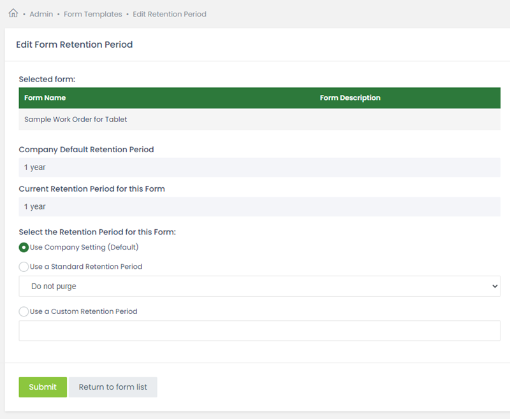The height and width of the screenshot is (419, 510).
Task: Submit the retention period form
Action: click(x=43, y=387)
